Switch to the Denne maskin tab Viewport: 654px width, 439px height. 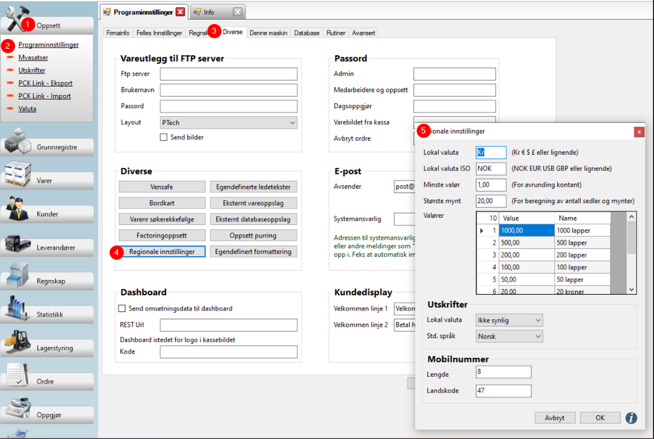click(x=268, y=33)
